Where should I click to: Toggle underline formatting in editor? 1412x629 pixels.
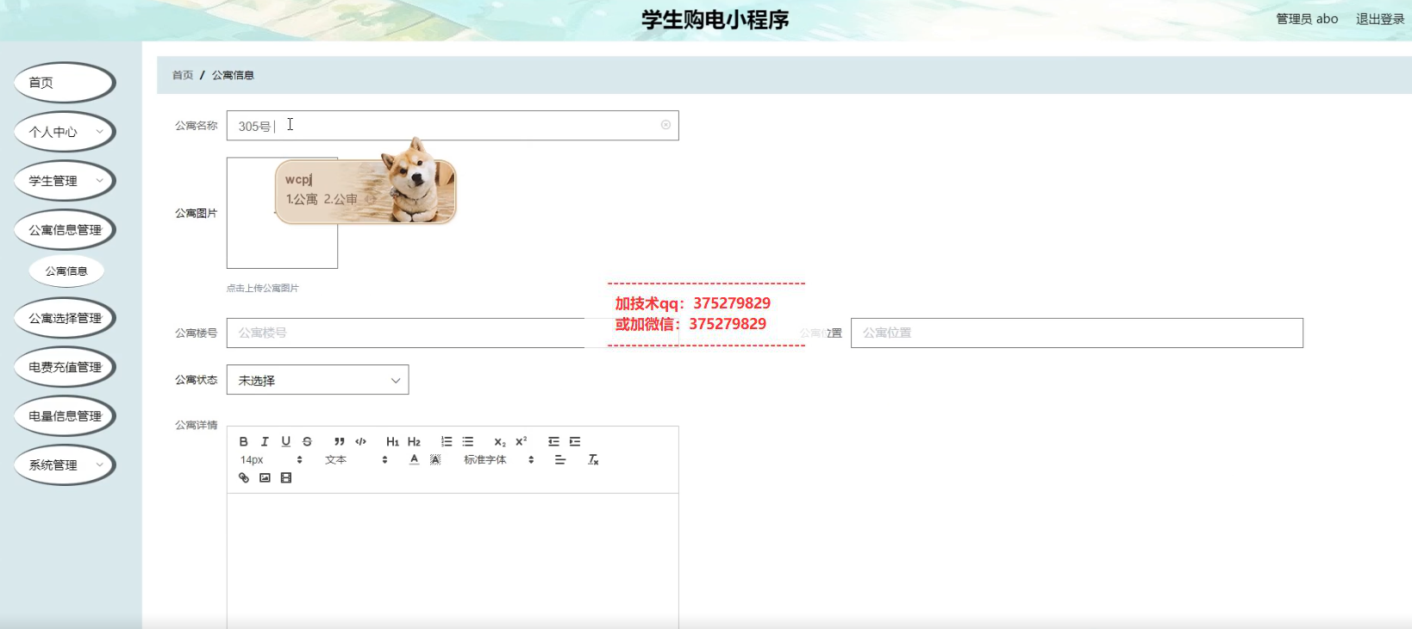pyautogui.click(x=286, y=441)
